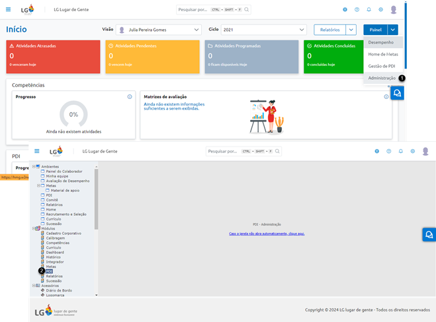The image size is (436, 322).
Task: Click the Módulos folder icon in the tree
Action: coord(38,228)
